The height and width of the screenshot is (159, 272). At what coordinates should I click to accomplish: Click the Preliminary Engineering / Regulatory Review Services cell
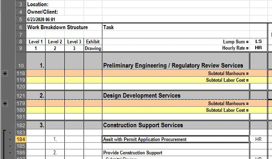(x=176, y=61)
